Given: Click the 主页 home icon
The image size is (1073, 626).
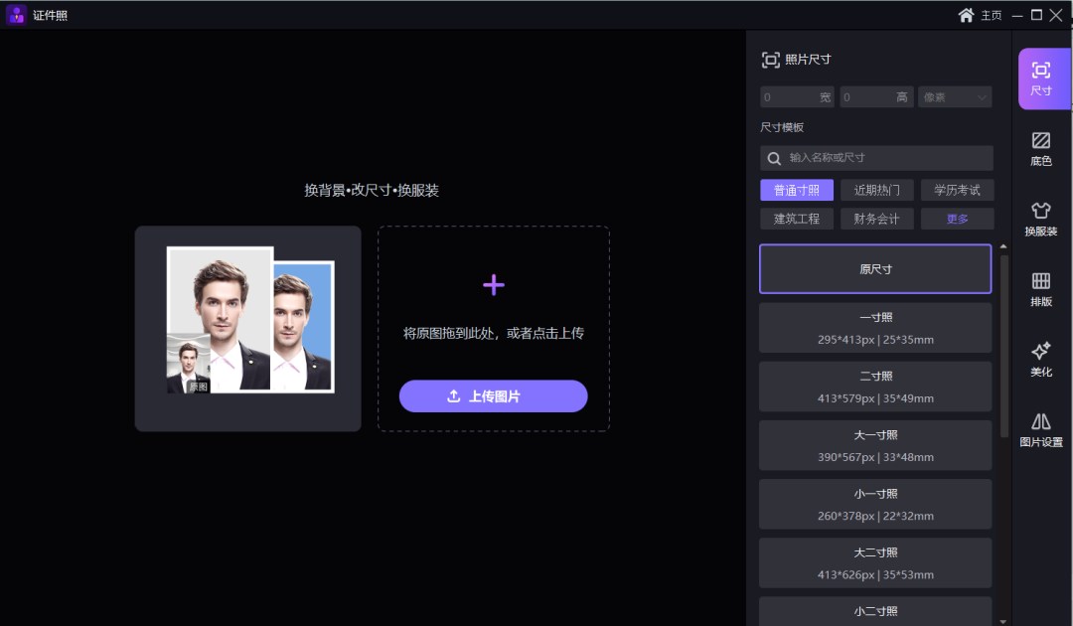Looking at the screenshot, I should 965,14.
